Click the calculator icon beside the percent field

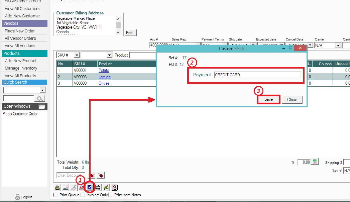315,162
